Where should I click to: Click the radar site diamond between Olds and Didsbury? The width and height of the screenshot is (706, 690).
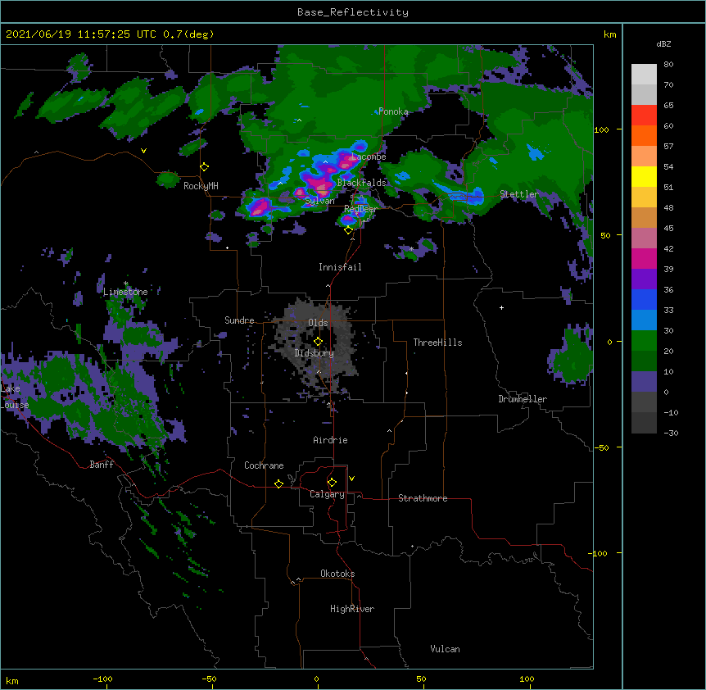pyautogui.click(x=318, y=341)
